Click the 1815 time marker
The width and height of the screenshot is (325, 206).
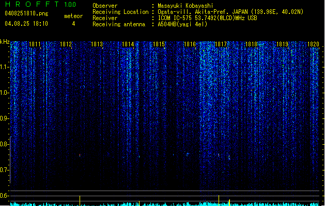point(159,44)
